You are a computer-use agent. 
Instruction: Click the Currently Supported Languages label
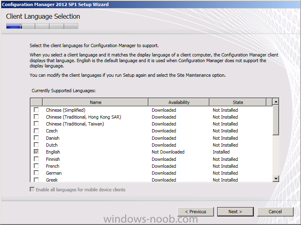(63, 91)
